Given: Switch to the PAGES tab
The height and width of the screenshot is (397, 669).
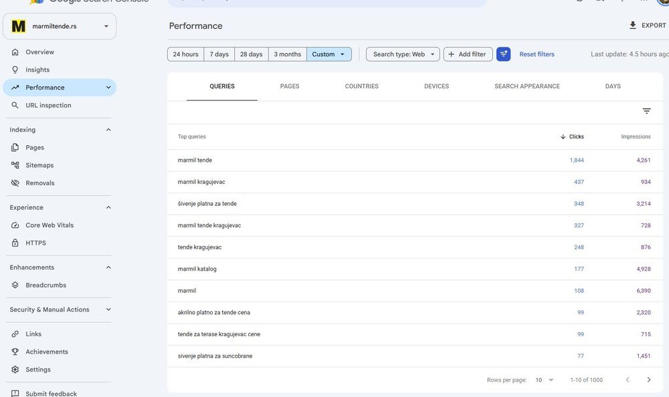Looking at the screenshot, I should (x=290, y=86).
